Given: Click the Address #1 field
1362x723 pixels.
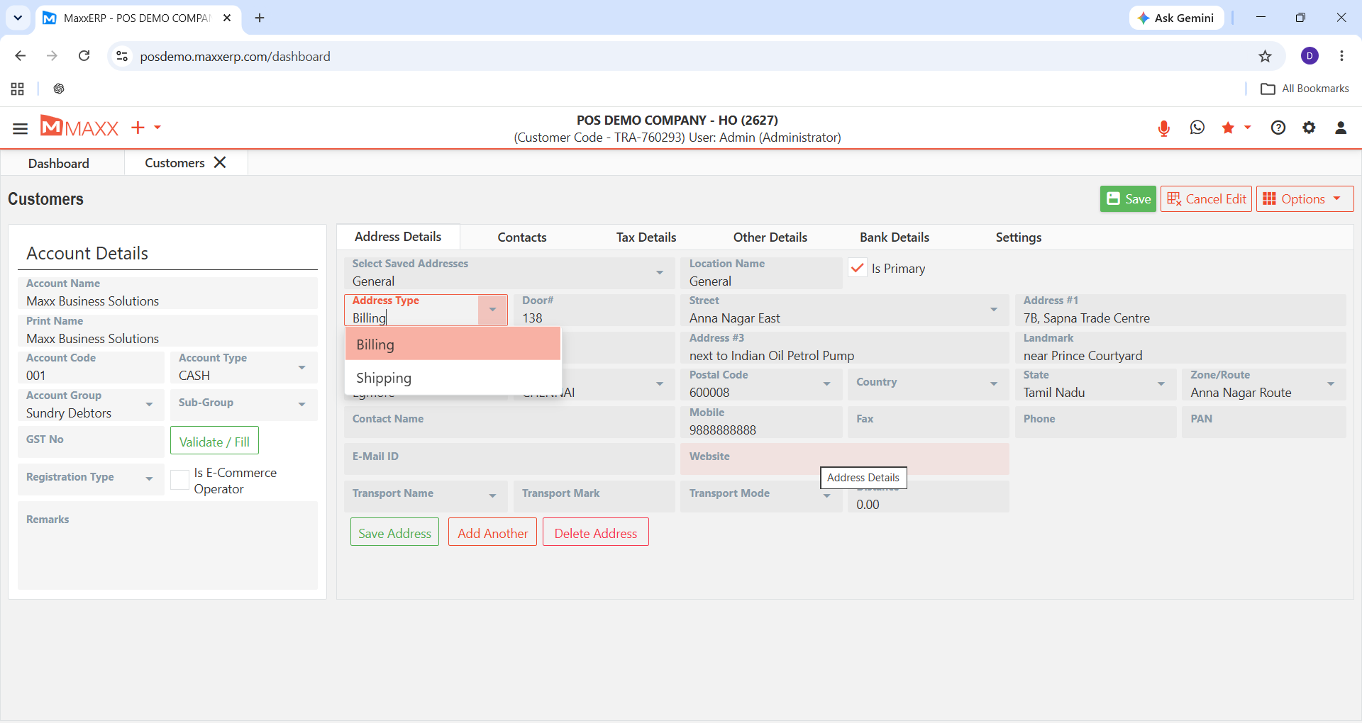Looking at the screenshot, I should (x=1180, y=310).
